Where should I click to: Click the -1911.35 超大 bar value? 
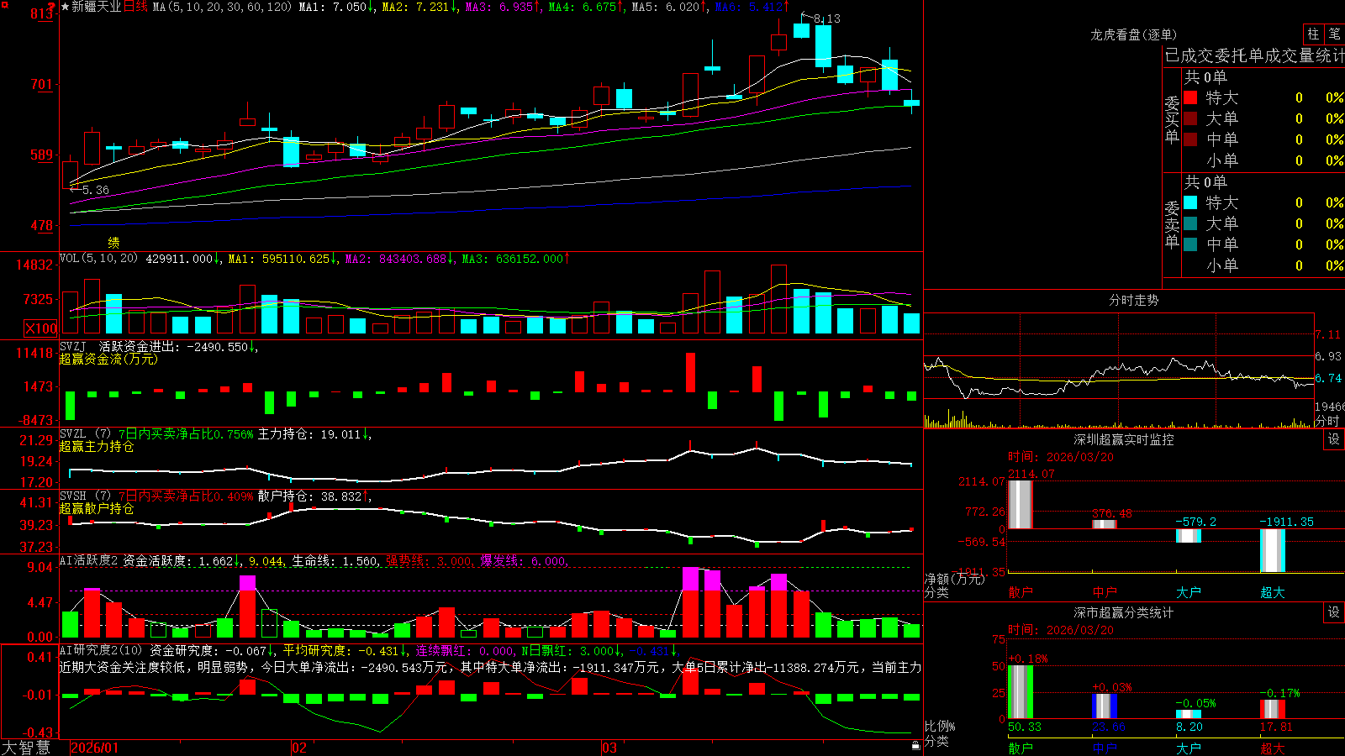(x=1286, y=522)
